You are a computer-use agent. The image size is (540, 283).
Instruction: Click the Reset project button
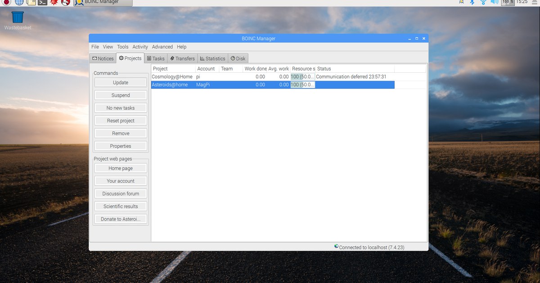[x=121, y=120]
